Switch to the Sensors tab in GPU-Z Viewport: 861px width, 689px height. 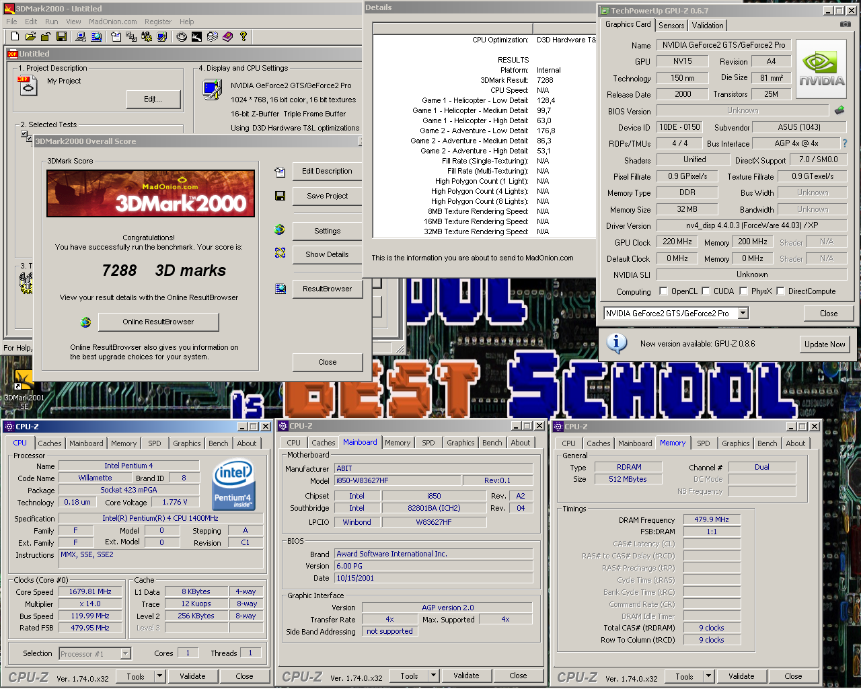click(x=671, y=26)
